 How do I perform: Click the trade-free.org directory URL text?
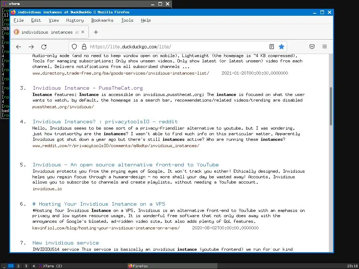point(121,73)
